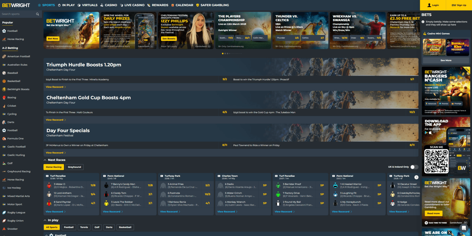Open Virtuals in the top navigation
The image size is (472, 236).
coord(87,5)
